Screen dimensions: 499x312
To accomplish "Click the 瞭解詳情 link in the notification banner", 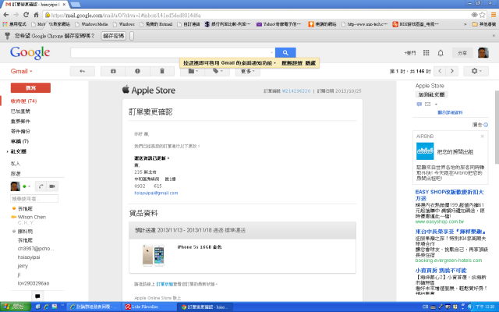I will [x=292, y=63].
